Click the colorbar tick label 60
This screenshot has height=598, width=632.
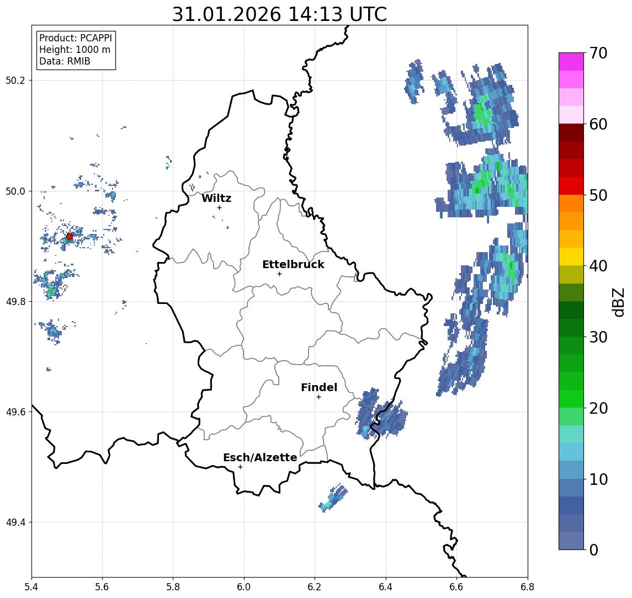click(598, 124)
